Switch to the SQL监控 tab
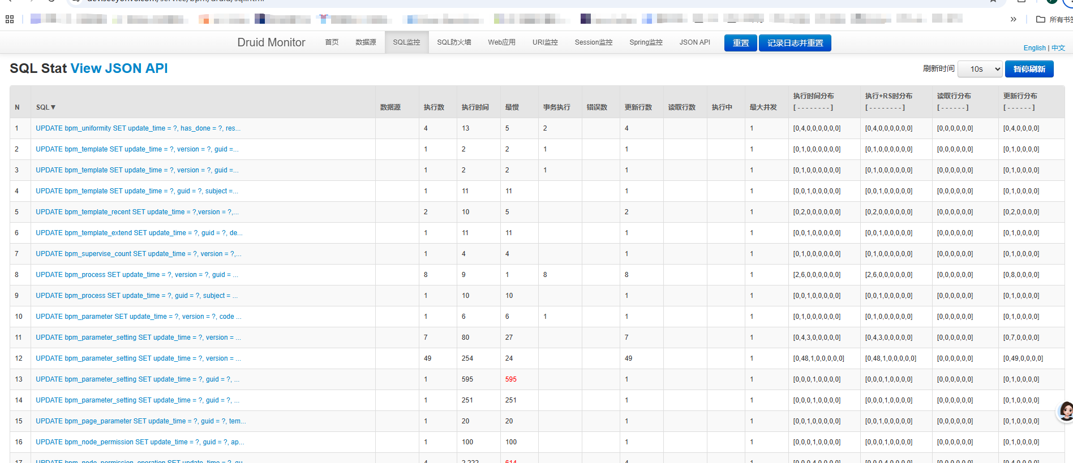The width and height of the screenshot is (1073, 463). [x=406, y=42]
